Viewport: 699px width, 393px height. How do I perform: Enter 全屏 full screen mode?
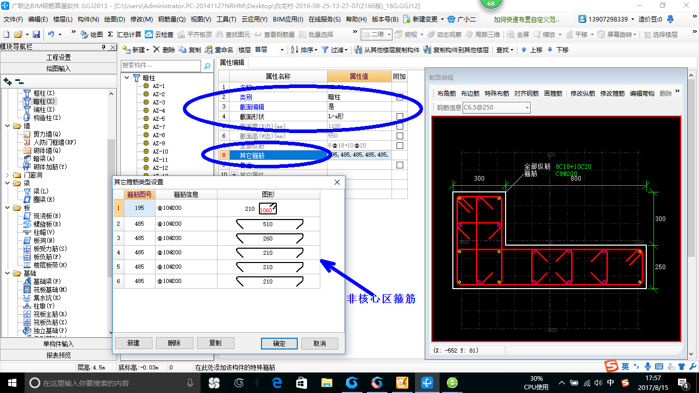pyautogui.click(x=518, y=34)
